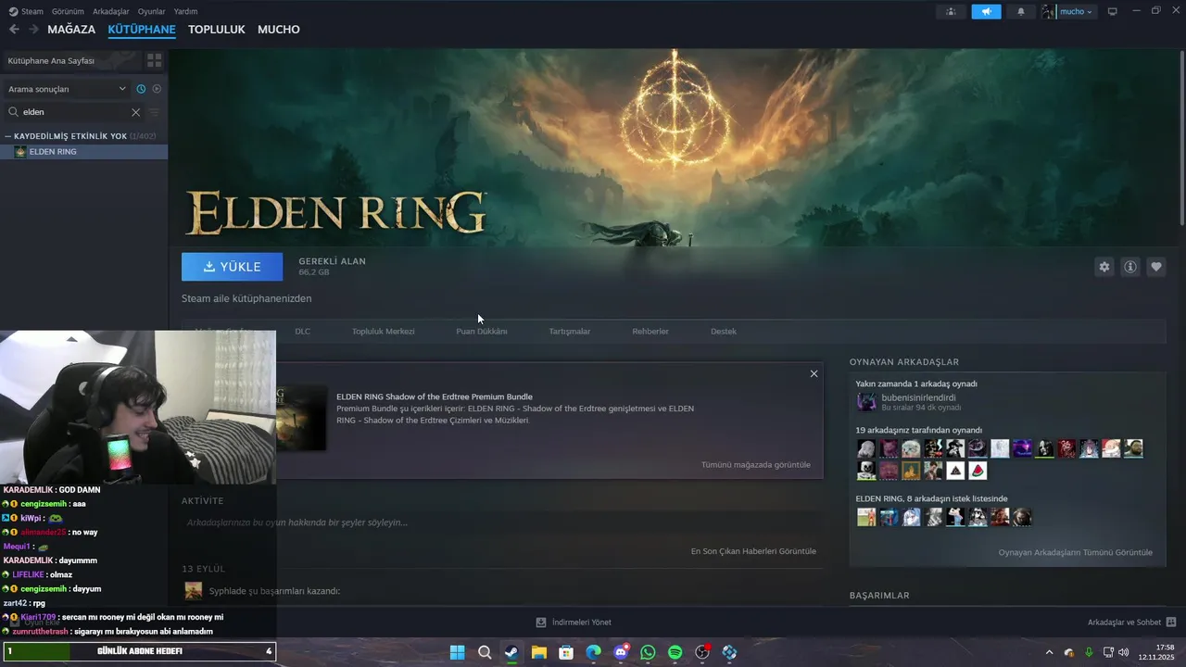Go back with the left arrow
The height and width of the screenshot is (667, 1186).
click(14, 30)
